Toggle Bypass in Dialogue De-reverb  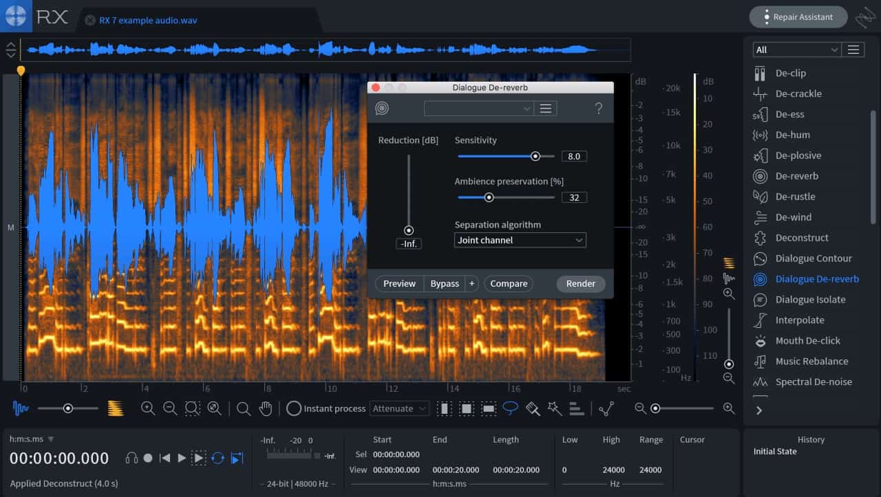(x=445, y=283)
